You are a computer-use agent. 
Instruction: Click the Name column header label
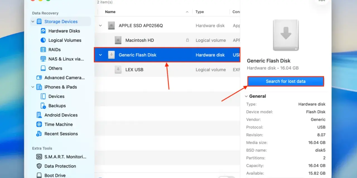[x=110, y=12]
